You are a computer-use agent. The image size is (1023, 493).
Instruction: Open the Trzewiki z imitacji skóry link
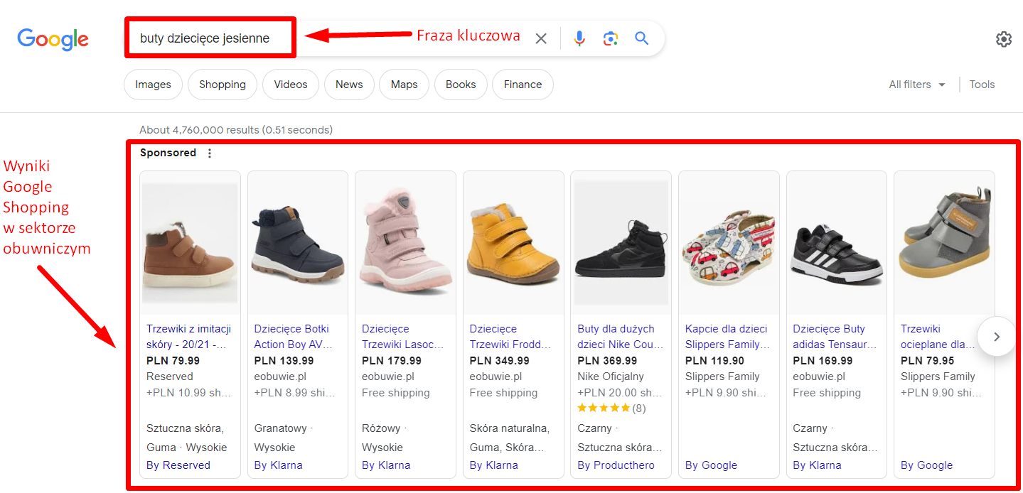pos(189,337)
